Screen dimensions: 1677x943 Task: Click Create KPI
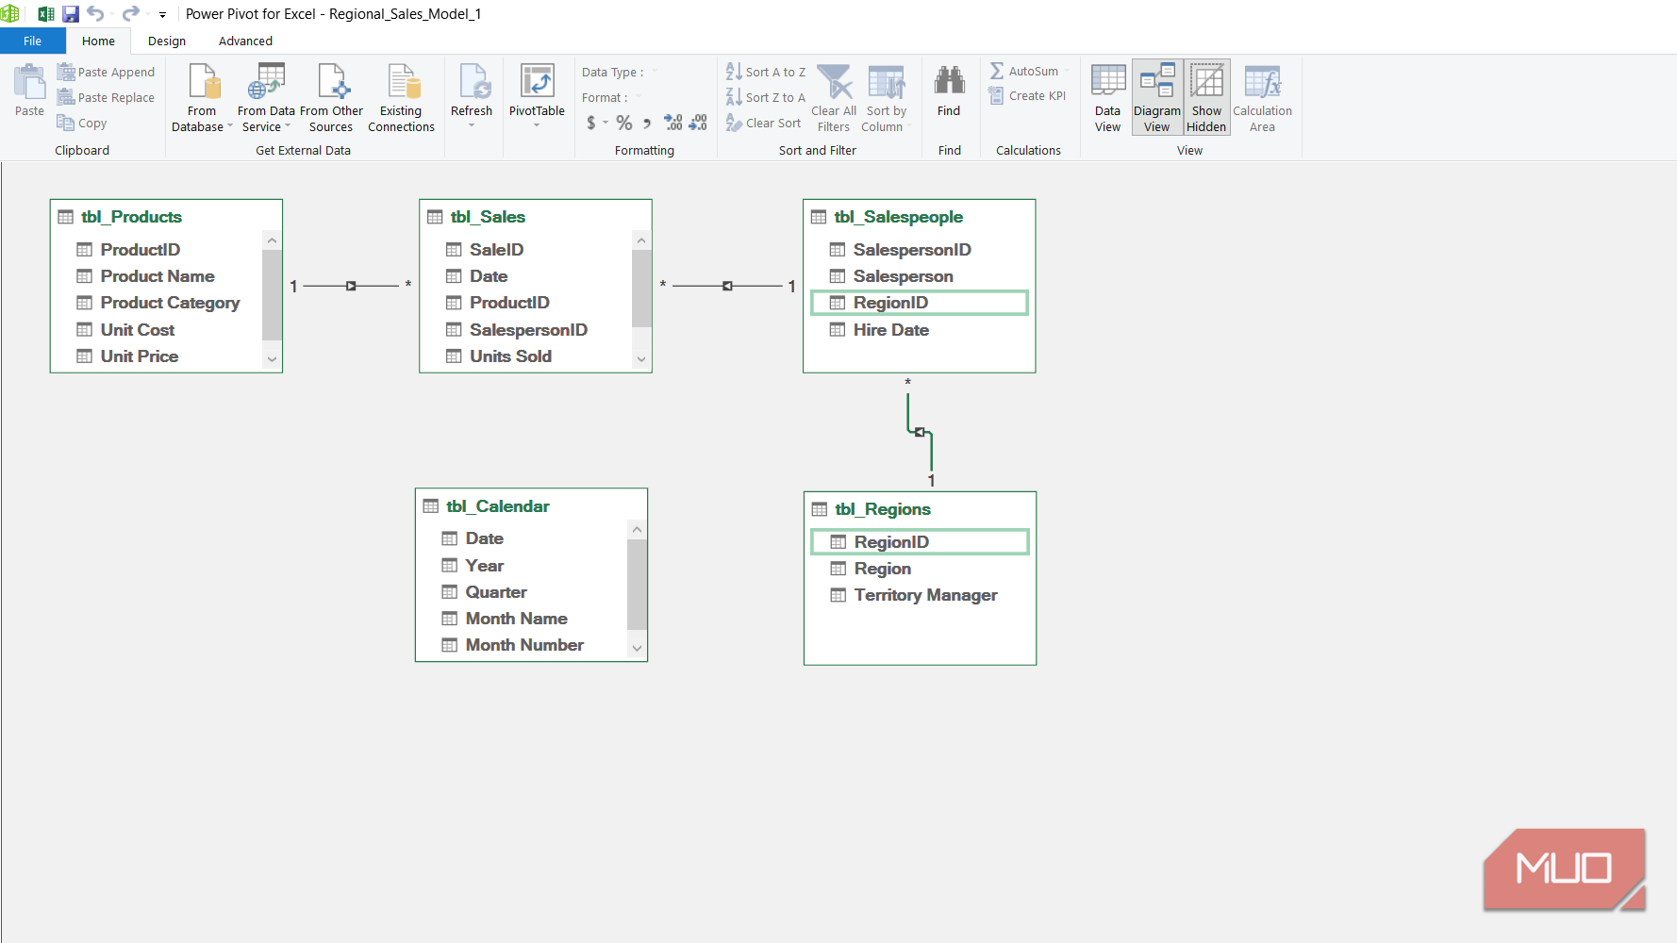(x=1027, y=95)
